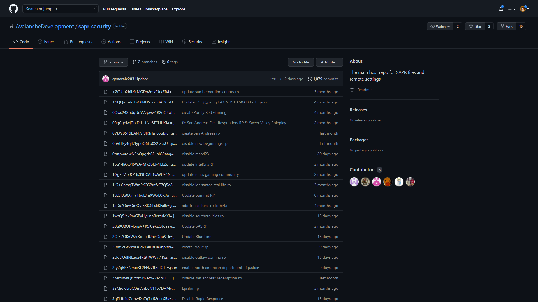Star the repository
Screen dimensions: 538x302
click(475, 26)
